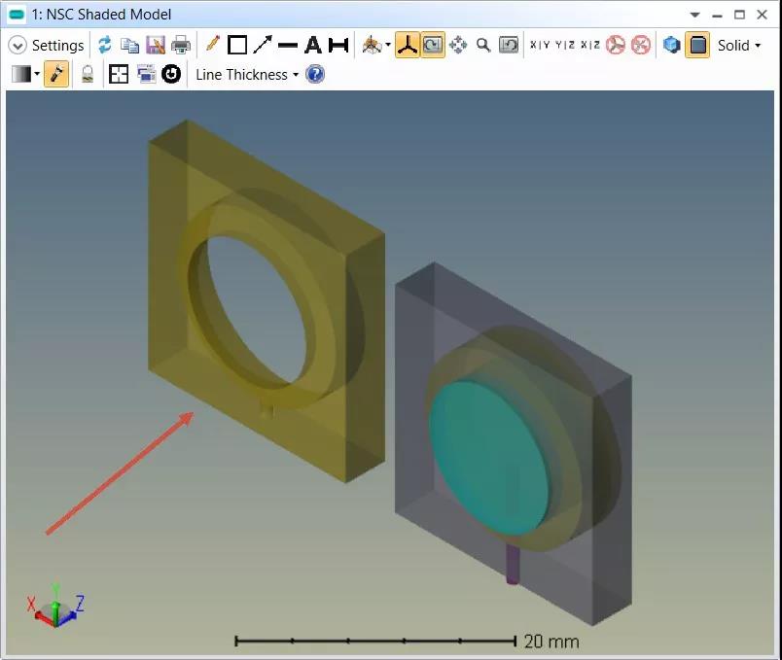Image resolution: width=782 pixels, height=660 pixels.
Task: Select the arrow drawing tool
Action: (263, 45)
